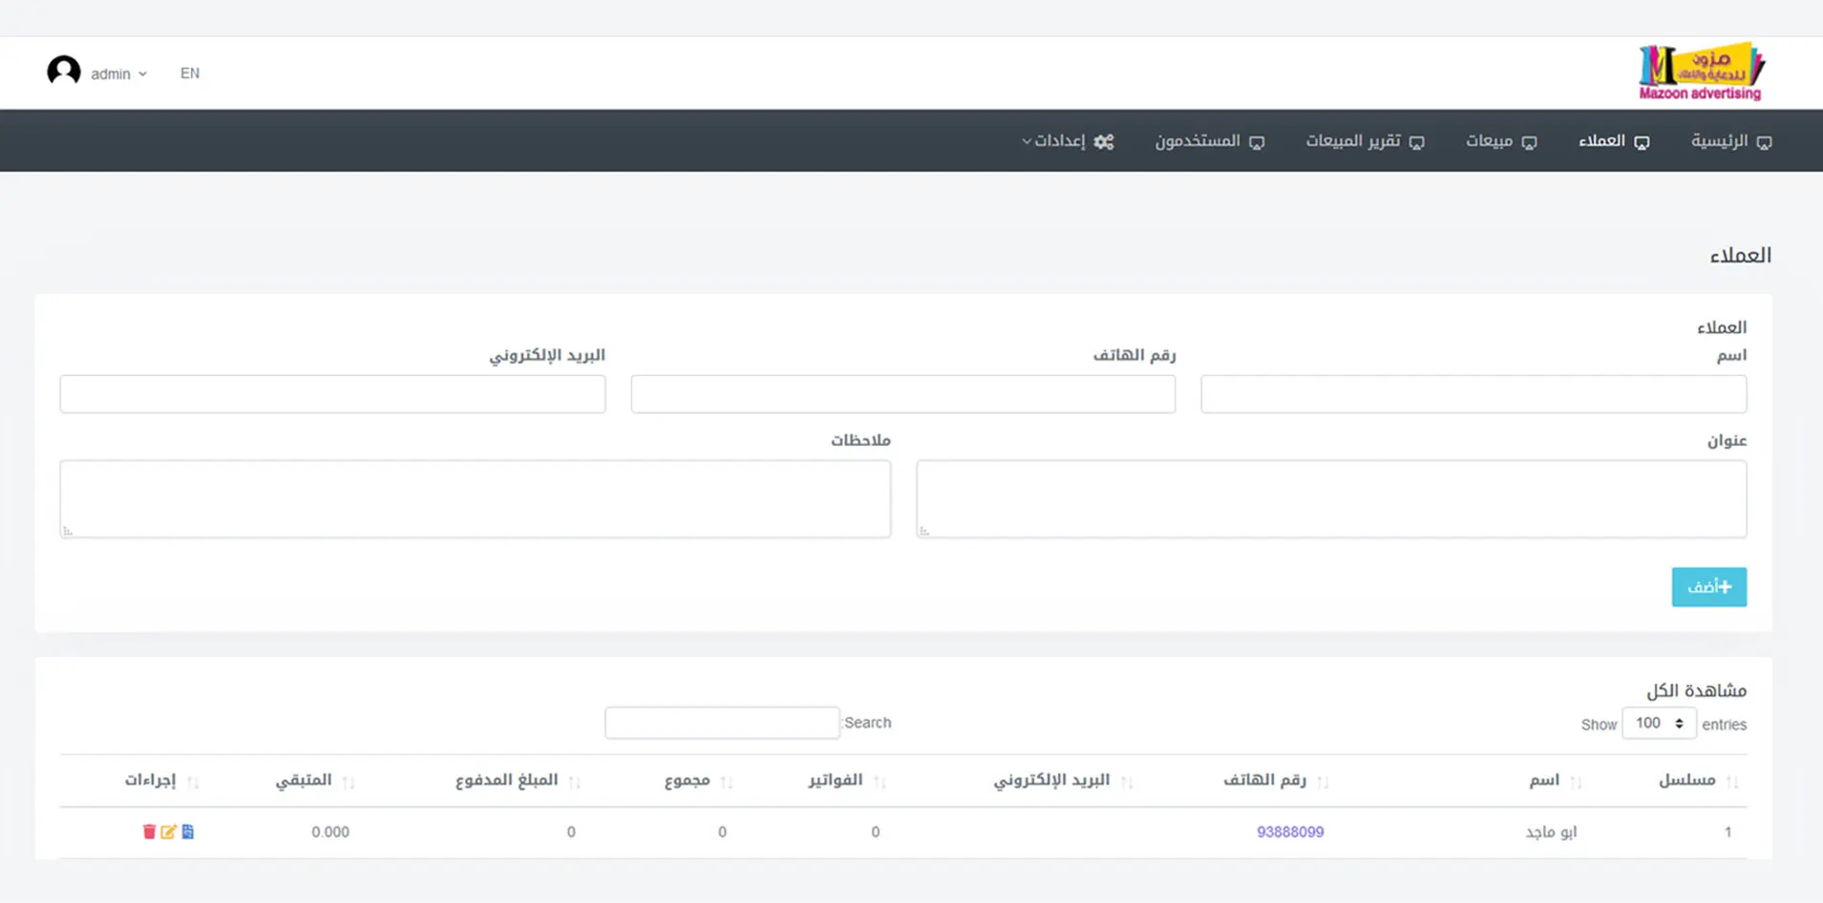Open the blue document icon in actions column
The height and width of the screenshot is (903, 1823).
point(188,831)
